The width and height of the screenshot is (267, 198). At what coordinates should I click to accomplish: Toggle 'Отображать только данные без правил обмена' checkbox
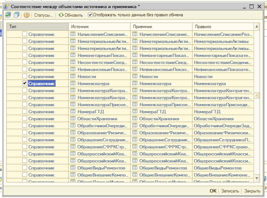tap(90, 15)
